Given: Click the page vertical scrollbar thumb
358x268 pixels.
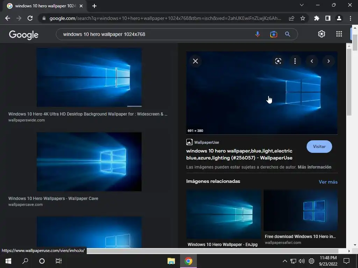Looking at the screenshot, I should coord(355,42).
